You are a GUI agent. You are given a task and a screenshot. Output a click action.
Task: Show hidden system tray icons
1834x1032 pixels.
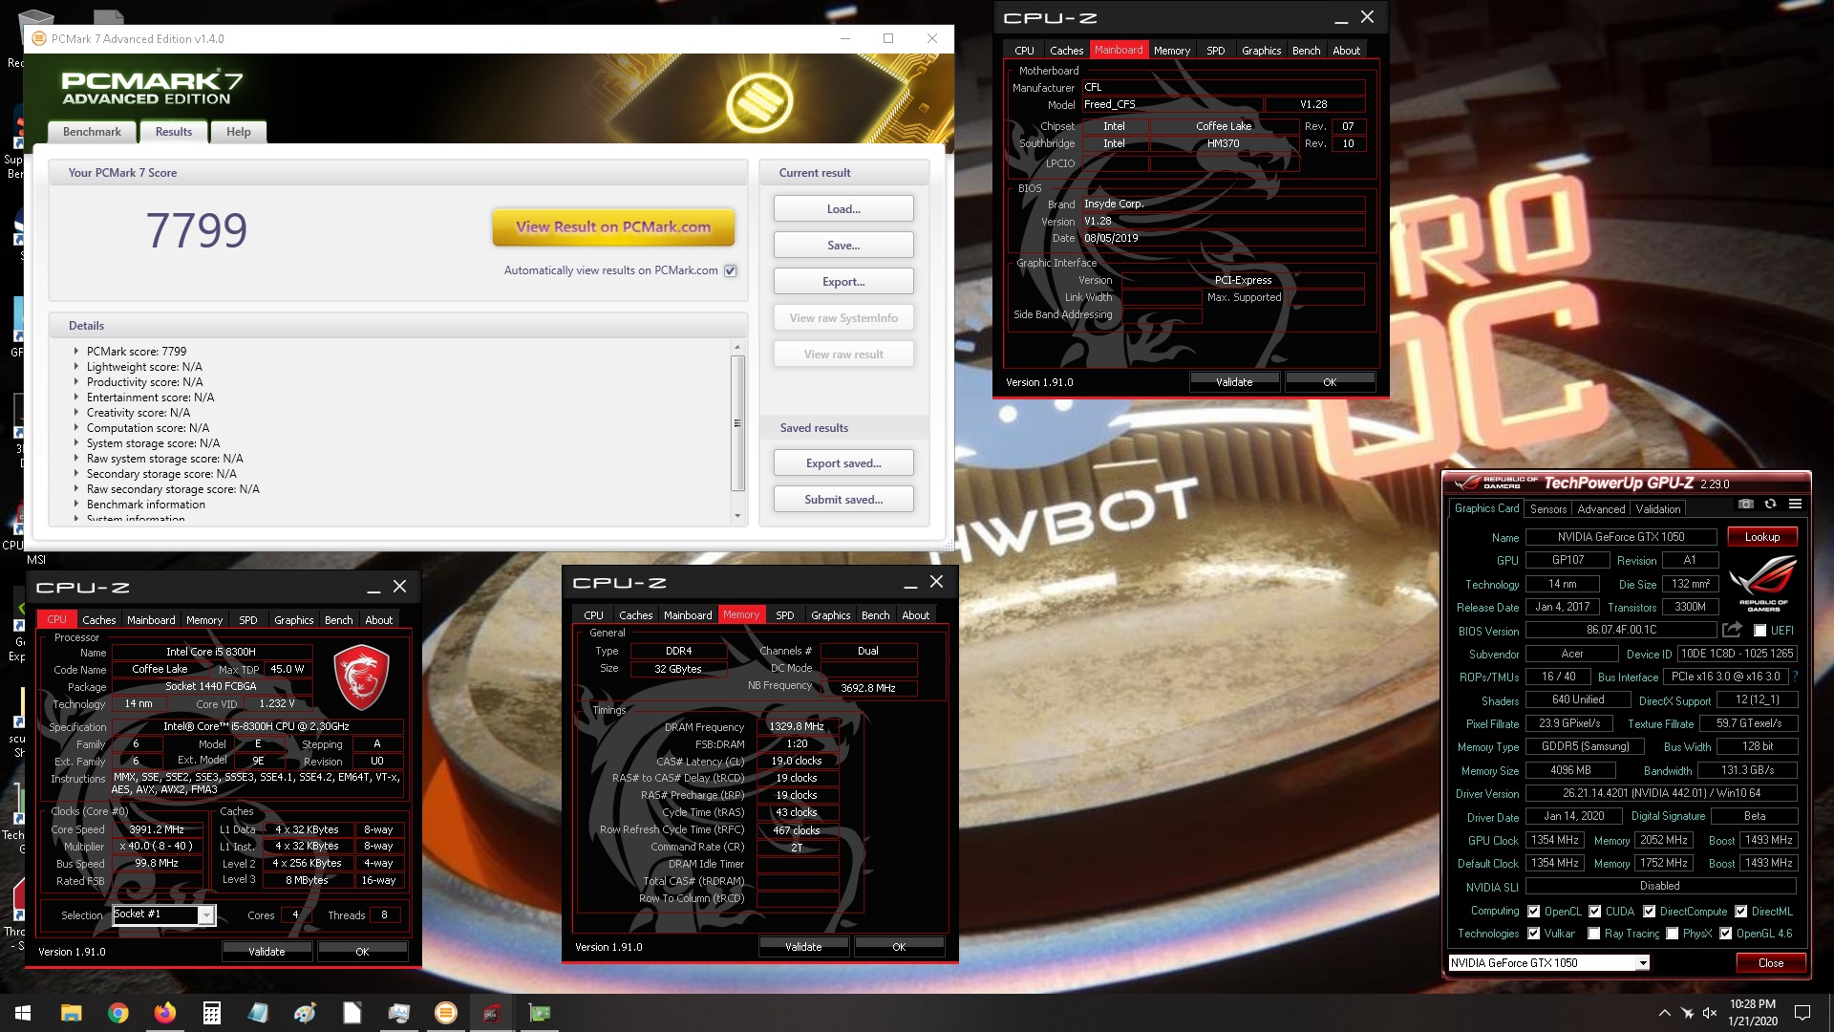[1664, 1013]
